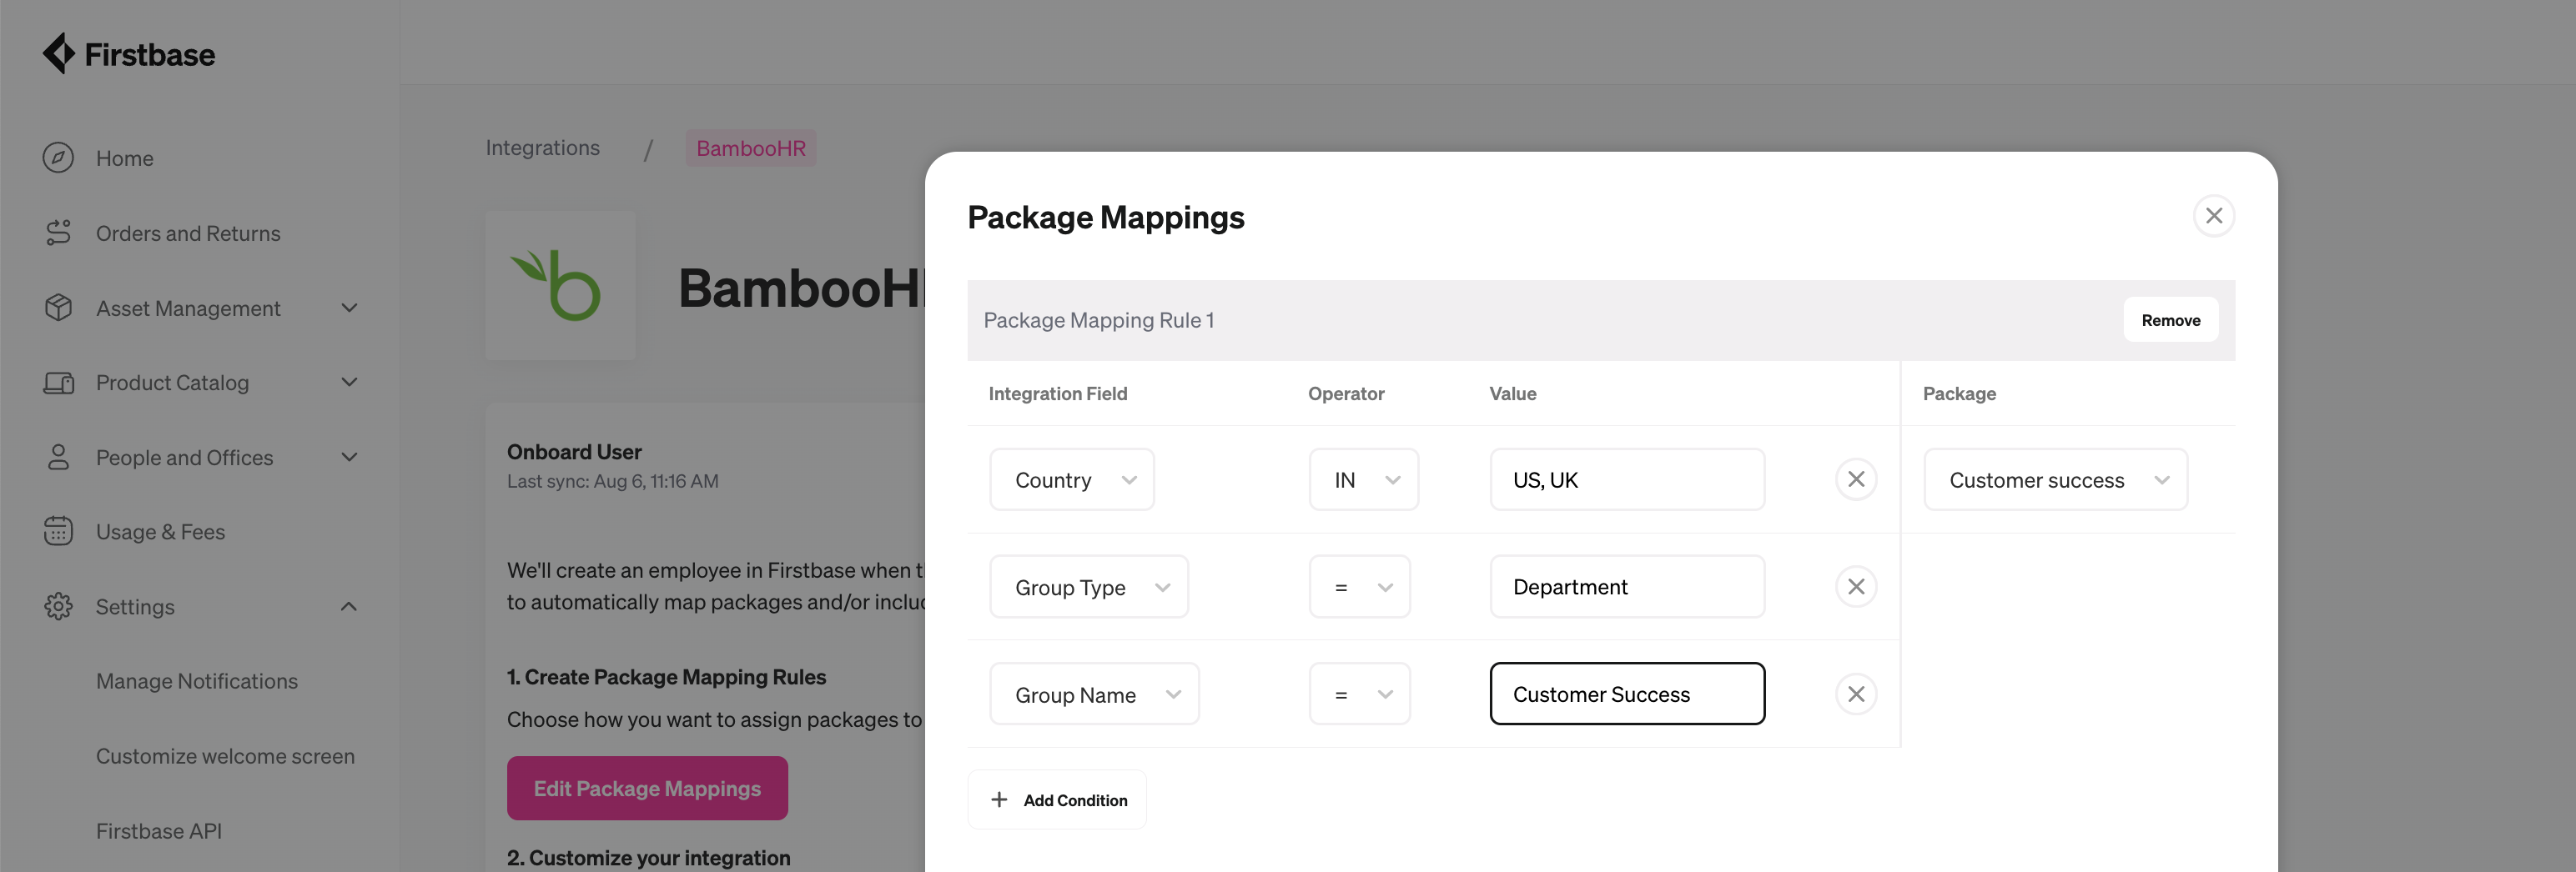Image resolution: width=2576 pixels, height=872 pixels.
Task: Click the Operator column header
Action: click(1346, 393)
